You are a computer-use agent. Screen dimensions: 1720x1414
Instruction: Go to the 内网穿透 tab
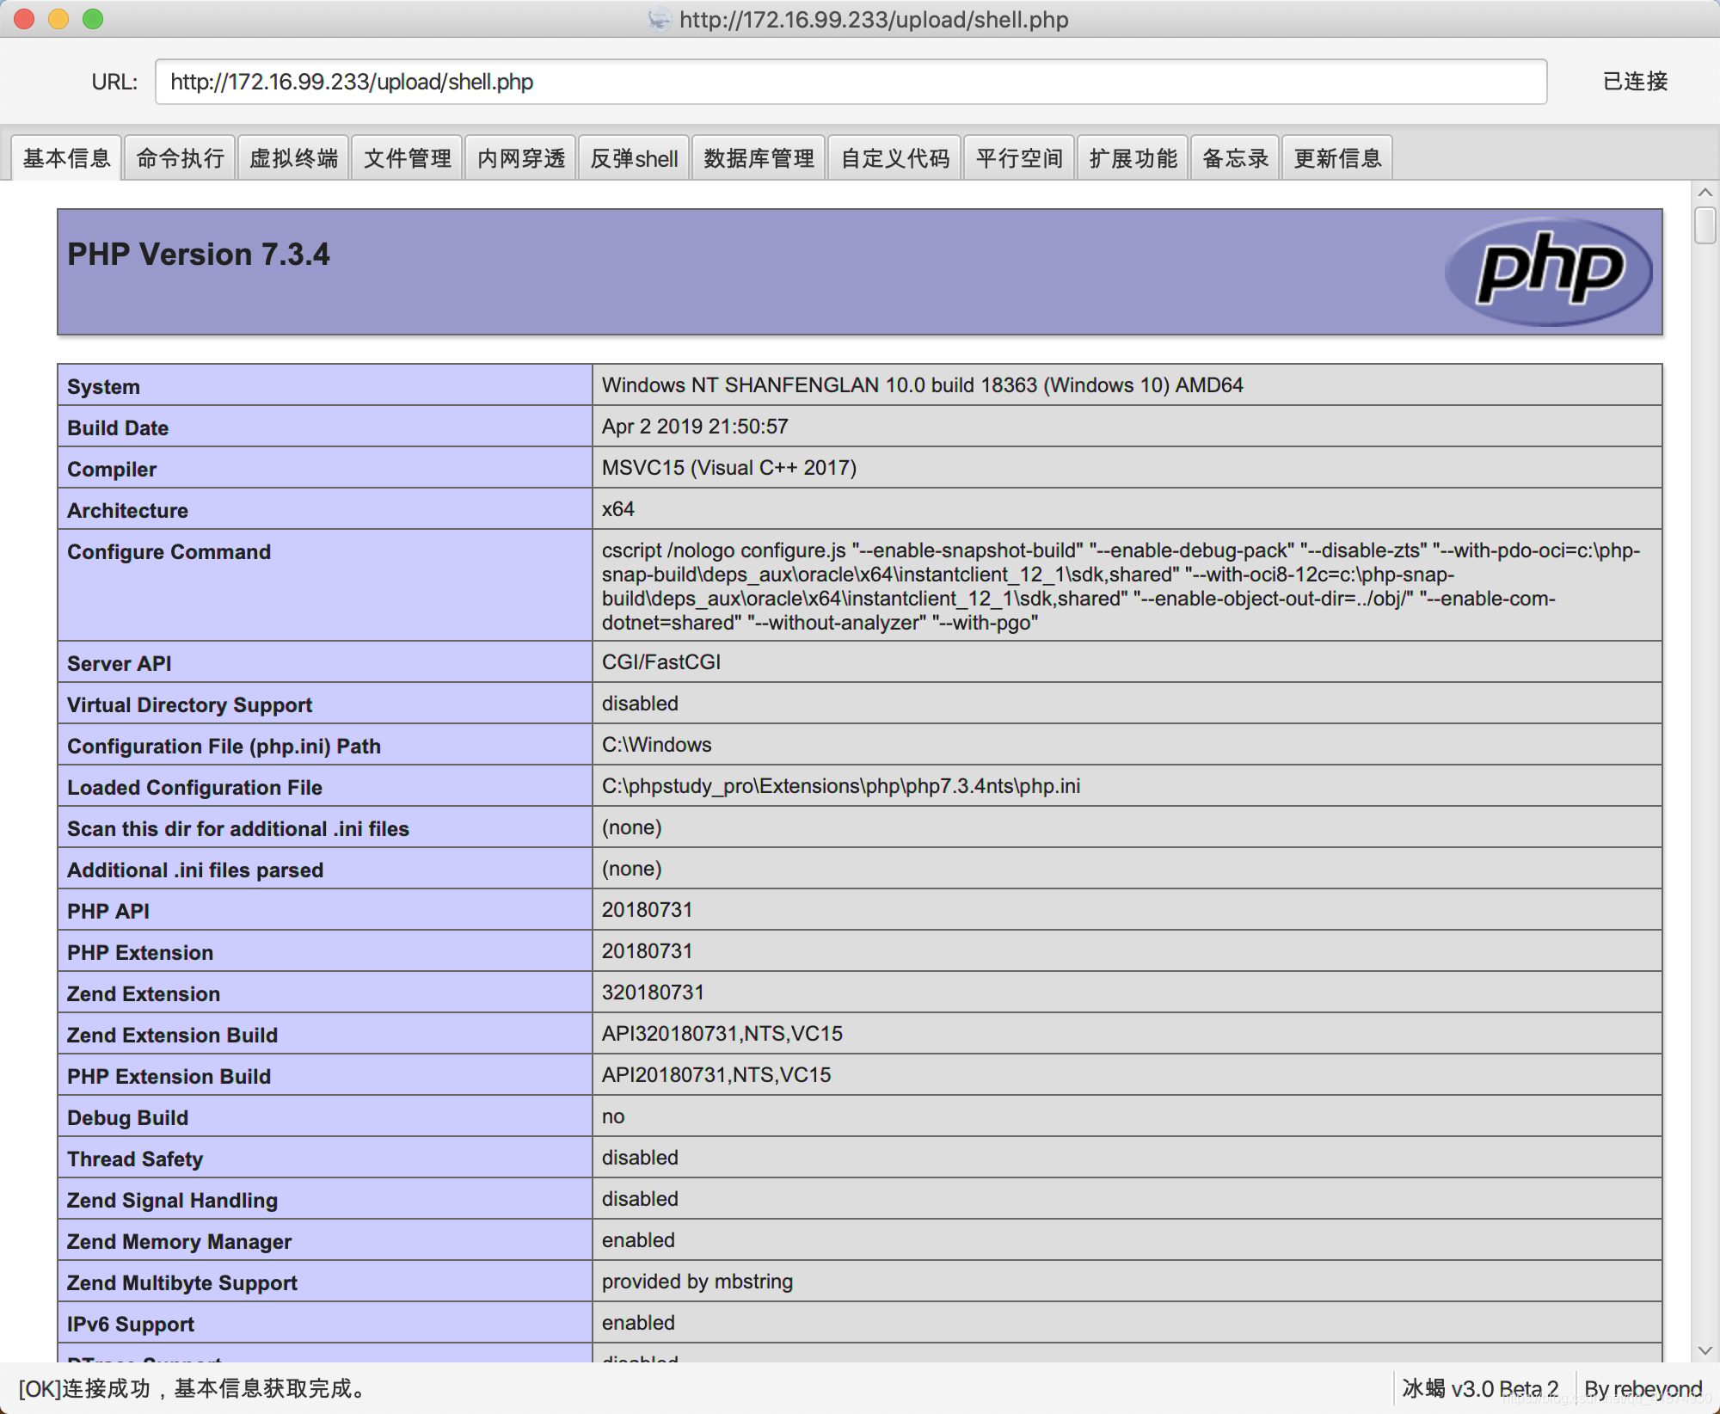click(520, 158)
